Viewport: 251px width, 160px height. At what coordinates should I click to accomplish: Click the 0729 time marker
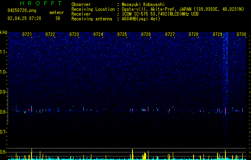(217, 34)
